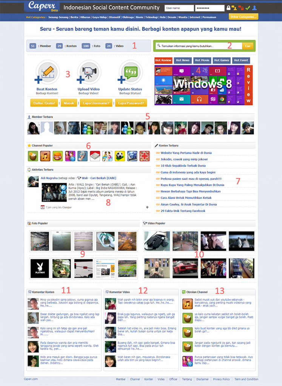Open Cara Alami Untuk Memutihkan Ketiak link
This screenshot has width=282, height=386.
[186, 198]
